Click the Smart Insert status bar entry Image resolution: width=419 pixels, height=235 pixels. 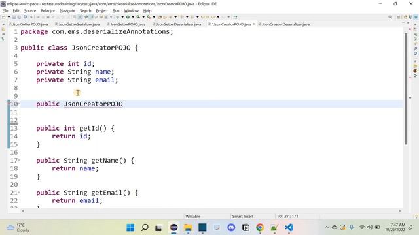click(243, 216)
